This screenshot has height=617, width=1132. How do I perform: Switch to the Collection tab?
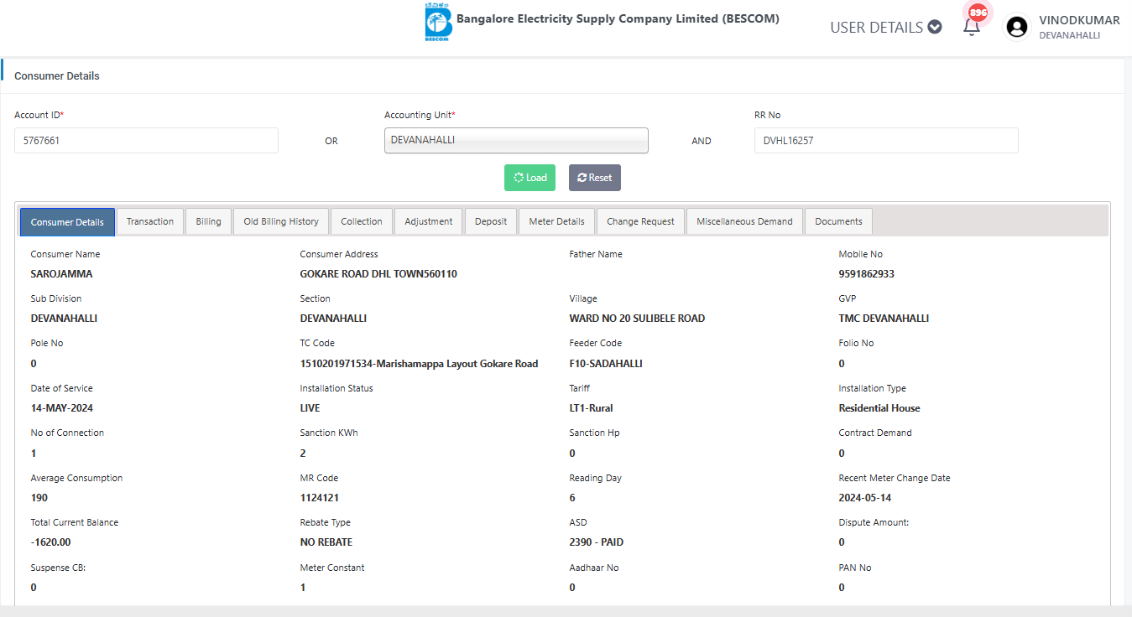(x=362, y=221)
